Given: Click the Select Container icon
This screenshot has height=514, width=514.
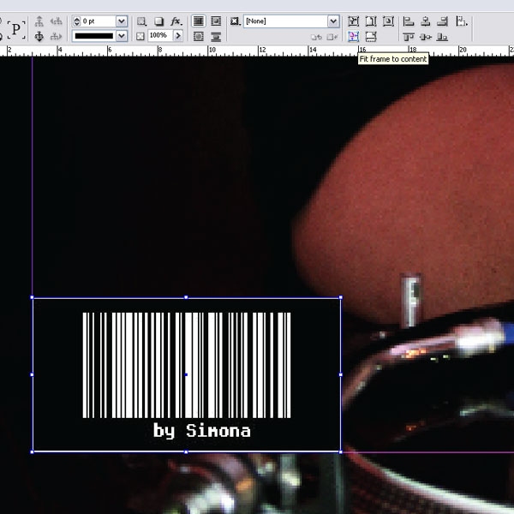Looking at the screenshot, I should 39,21.
